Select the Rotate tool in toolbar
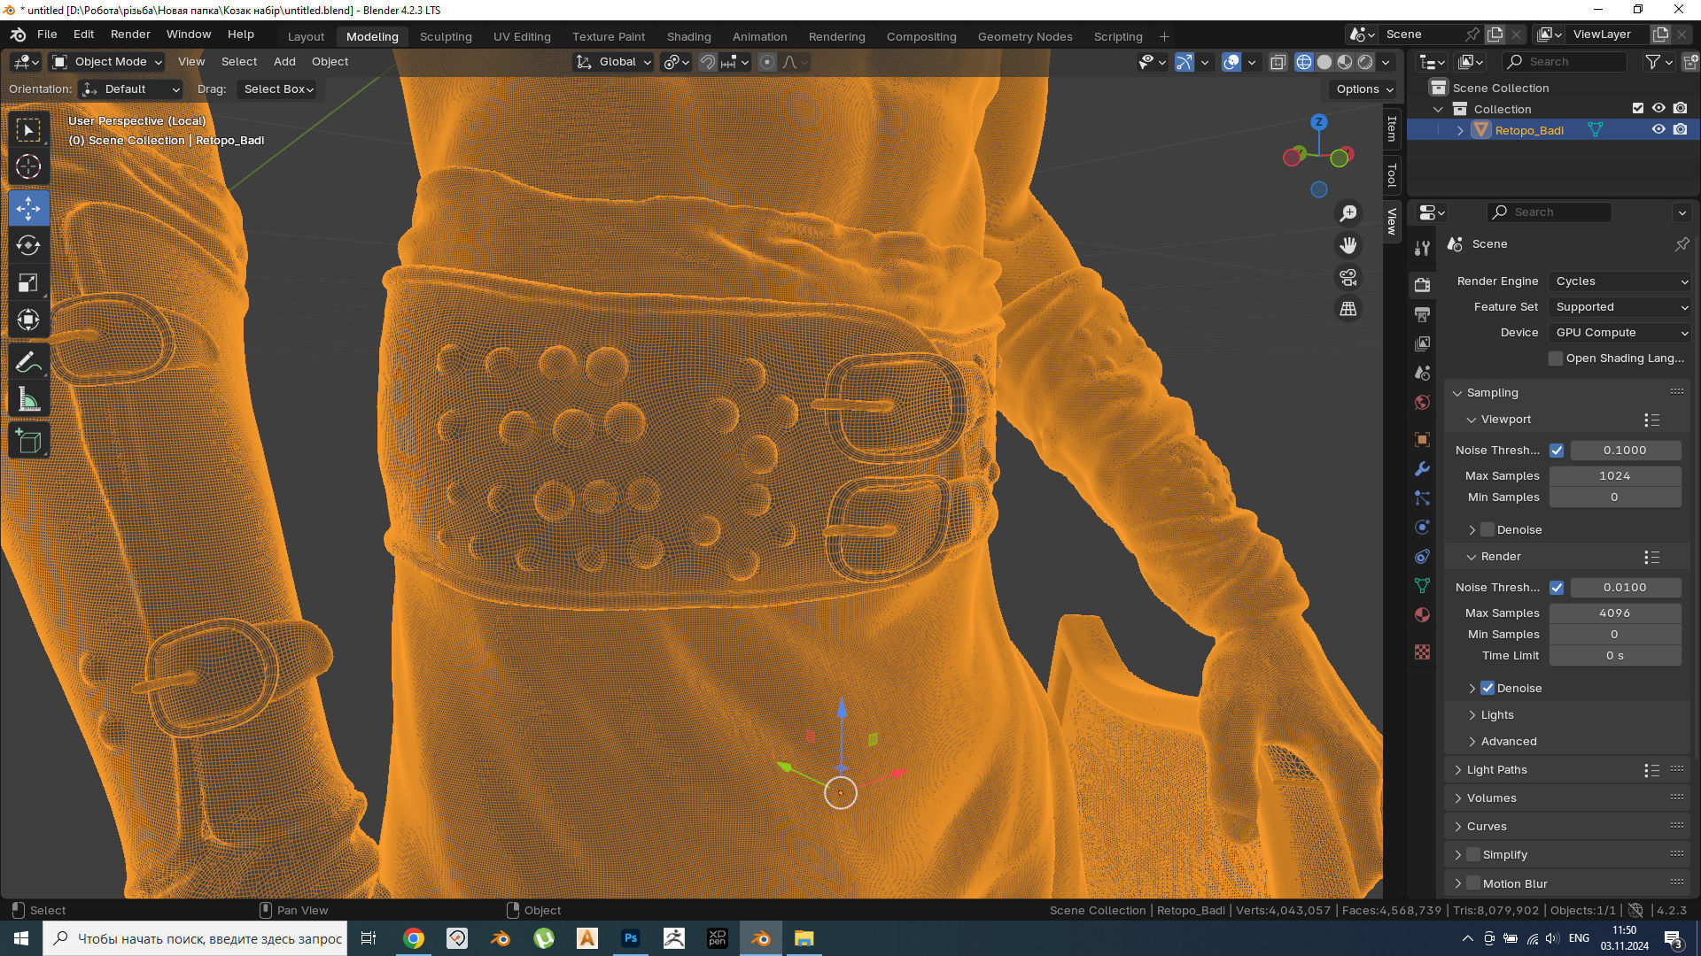The height and width of the screenshot is (956, 1701). click(28, 245)
